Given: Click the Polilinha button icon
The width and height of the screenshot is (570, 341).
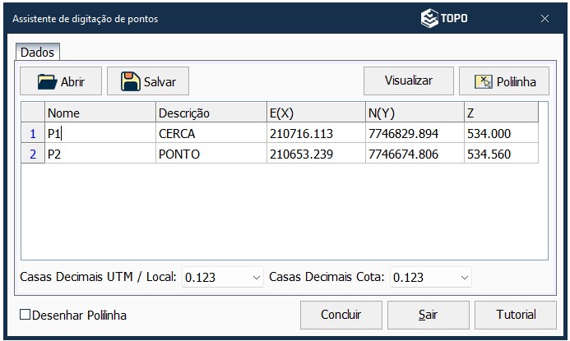Looking at the screenshot, I should pyautogui.click(x=483, y=81).
